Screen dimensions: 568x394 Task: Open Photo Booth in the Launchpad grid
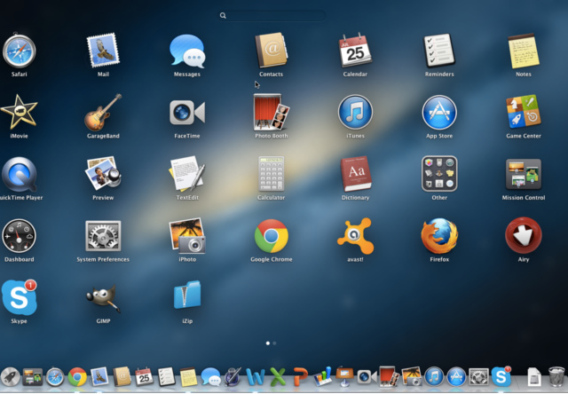click(x=272, y=113)
